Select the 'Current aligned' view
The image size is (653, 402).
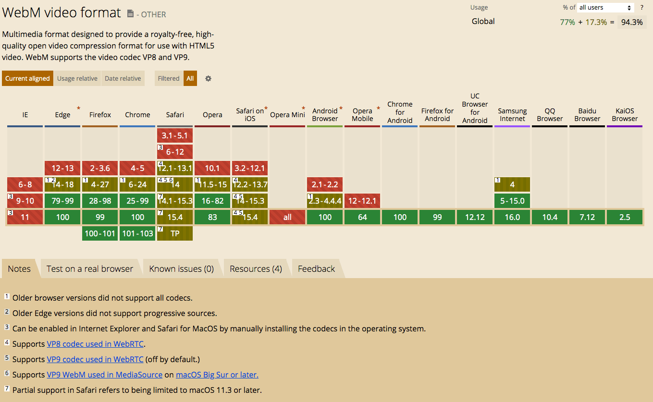[27, 78]
